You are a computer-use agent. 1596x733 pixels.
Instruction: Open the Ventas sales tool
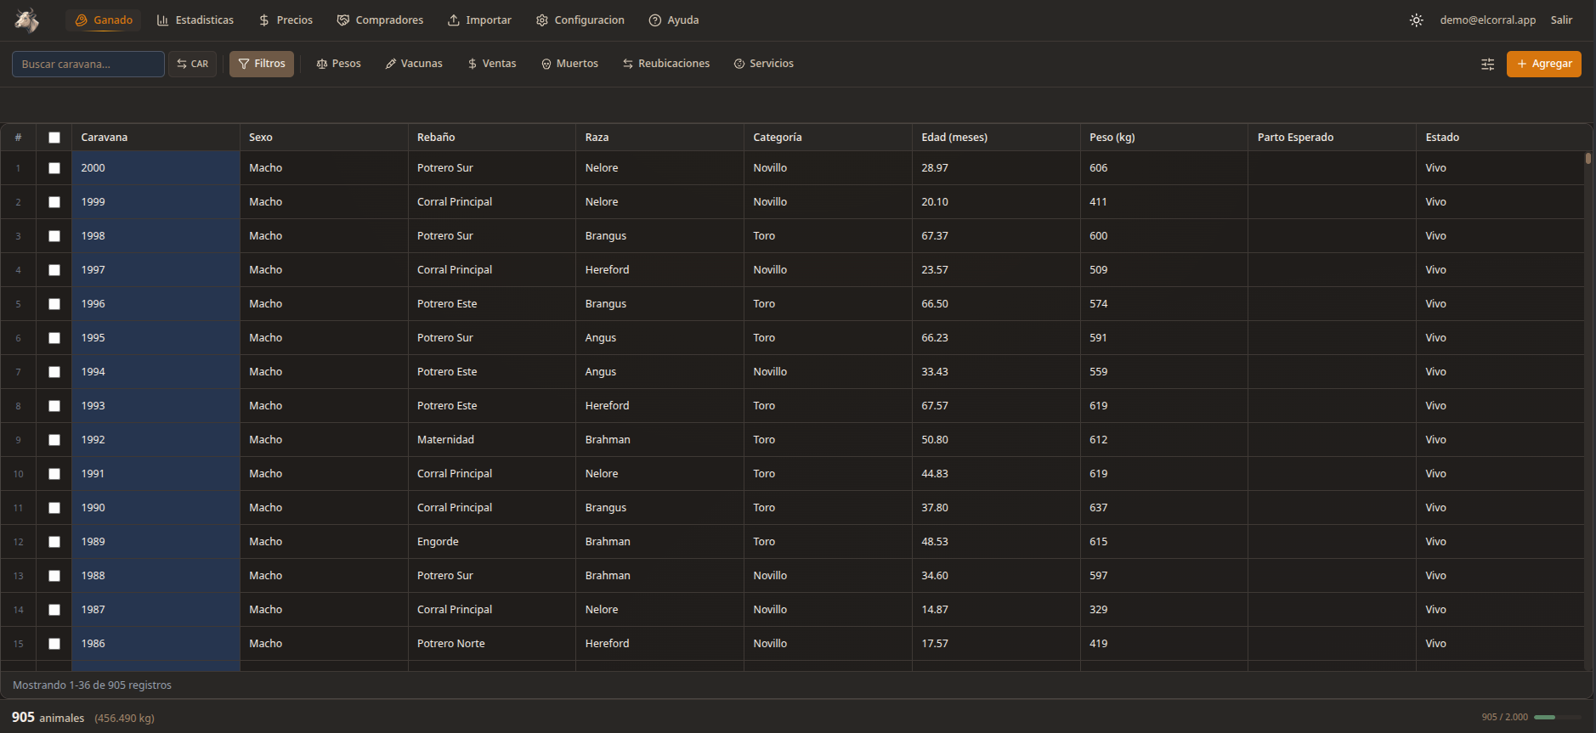(491, 64)
